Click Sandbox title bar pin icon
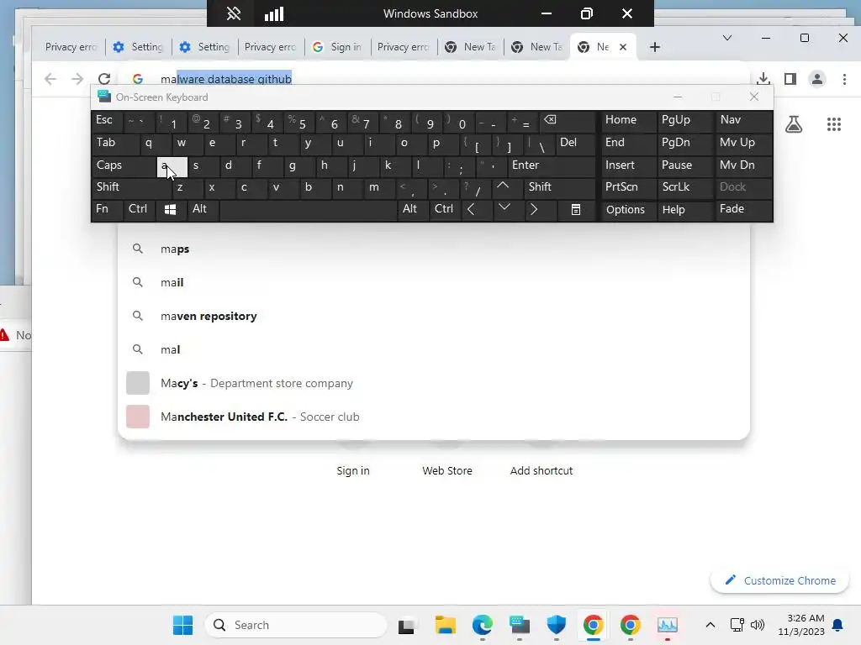The height and width of the screenshot is (645, 861). point(234,13)
